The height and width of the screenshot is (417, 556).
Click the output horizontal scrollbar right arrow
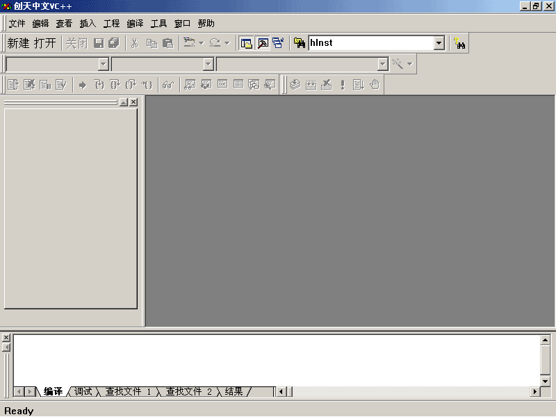[535, 391]
